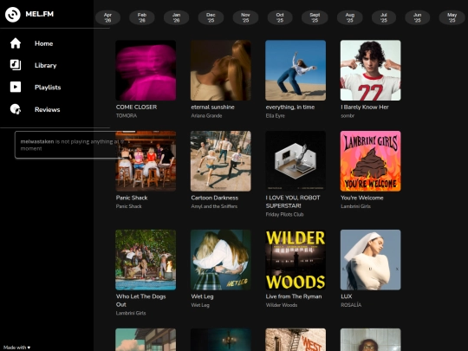Click the Lambrini Girls name under You're Welcome

355,206
